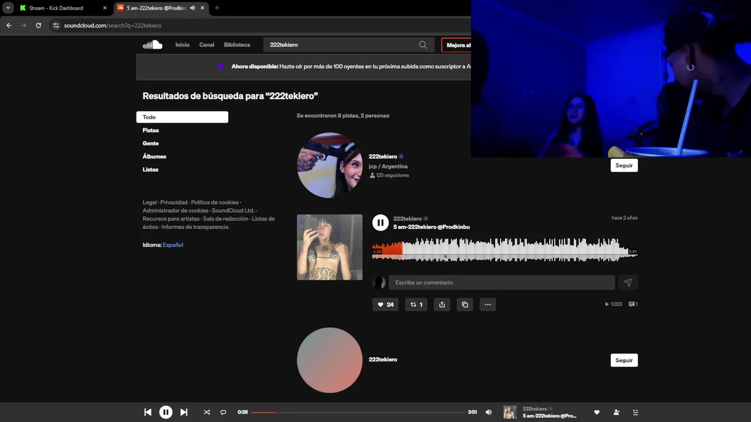Click the Ahora disponible announcement banner

pyautogui.click(x=303, y=67)
